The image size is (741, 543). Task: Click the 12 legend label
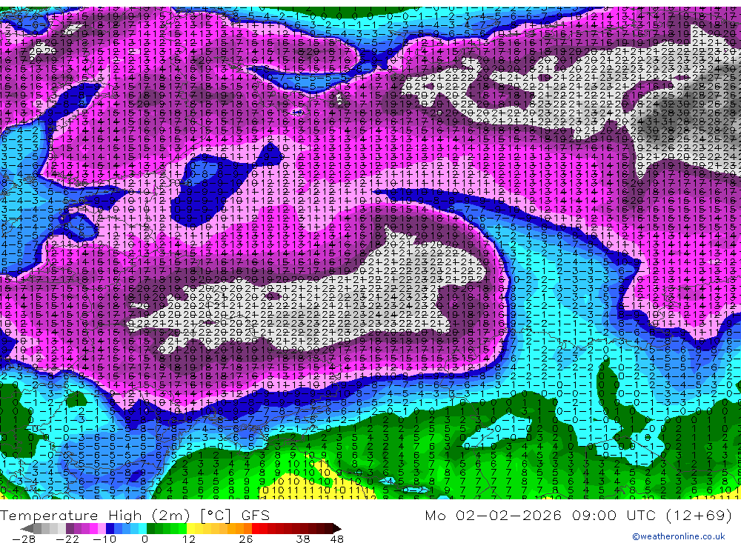(189, 539)
